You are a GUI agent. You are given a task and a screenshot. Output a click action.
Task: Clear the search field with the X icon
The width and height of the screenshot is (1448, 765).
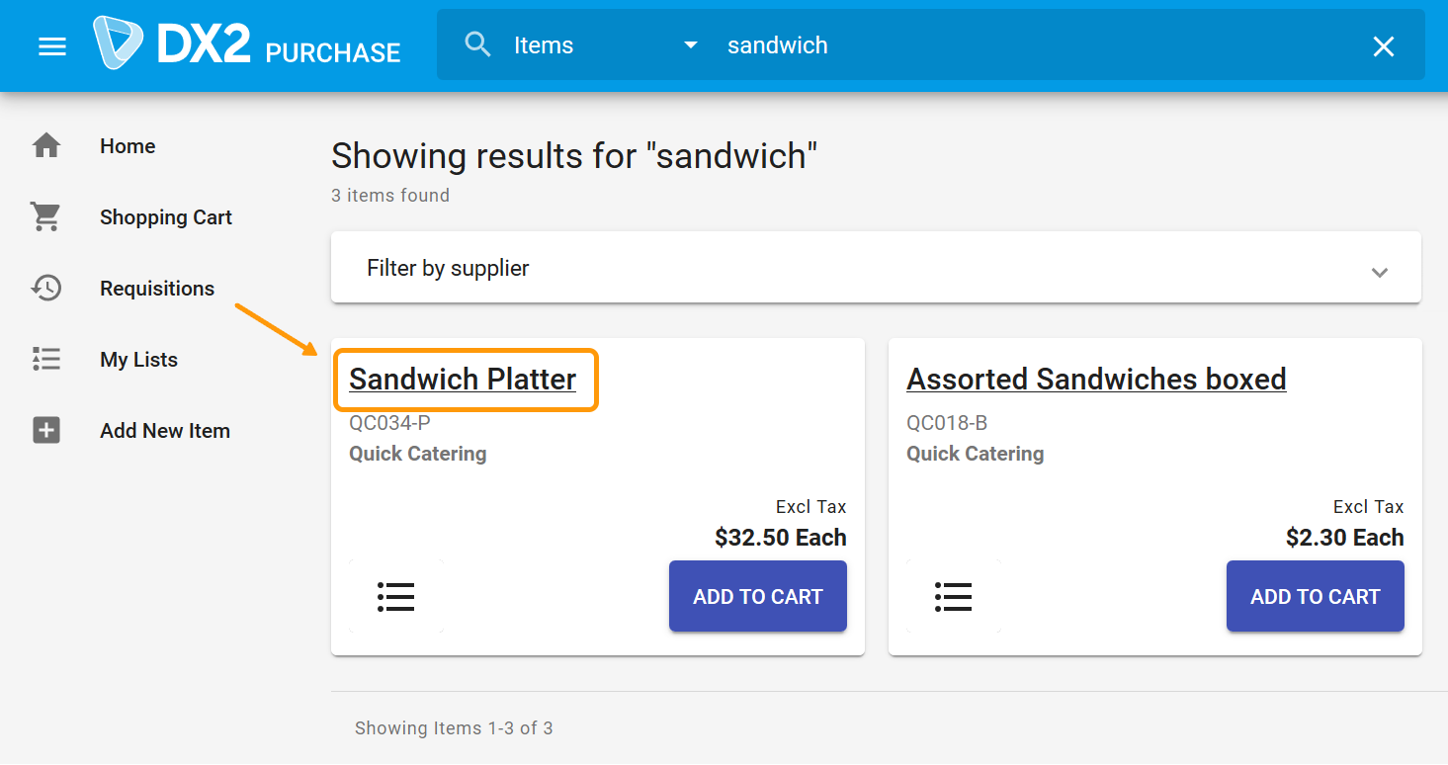click(1384, 46)
